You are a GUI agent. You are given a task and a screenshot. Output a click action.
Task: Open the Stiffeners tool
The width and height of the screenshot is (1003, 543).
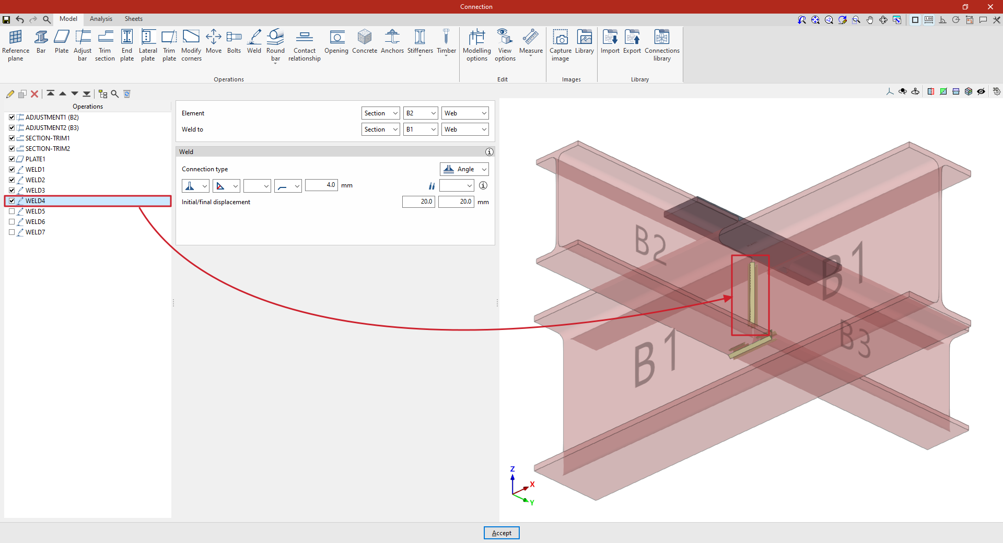420,42
